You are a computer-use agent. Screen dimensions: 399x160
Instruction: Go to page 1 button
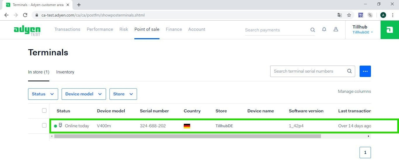(x=365, y=153)
